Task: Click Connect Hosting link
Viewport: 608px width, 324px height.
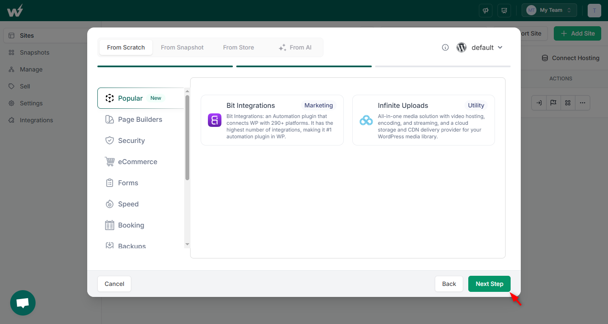Action: point(571,58)
